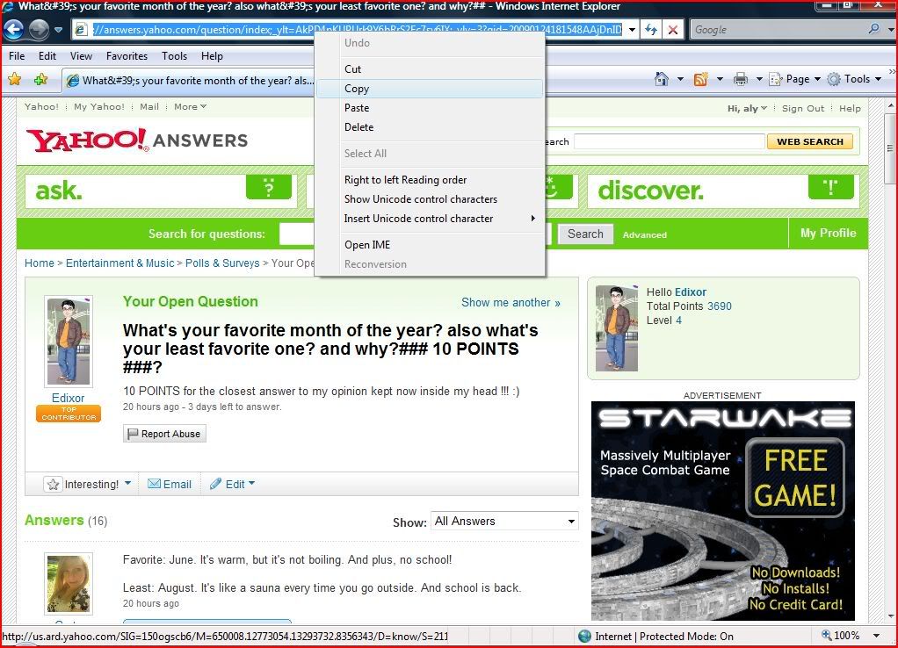Viewport: 898px width, 648px height.
Task: Click the Refresh icon beside address bar
Action: [x=650, y=30]
